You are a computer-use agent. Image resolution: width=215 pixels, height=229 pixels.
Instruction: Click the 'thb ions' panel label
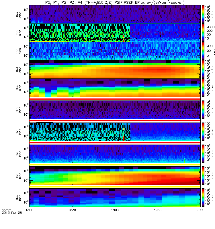(x=18, y=132)
